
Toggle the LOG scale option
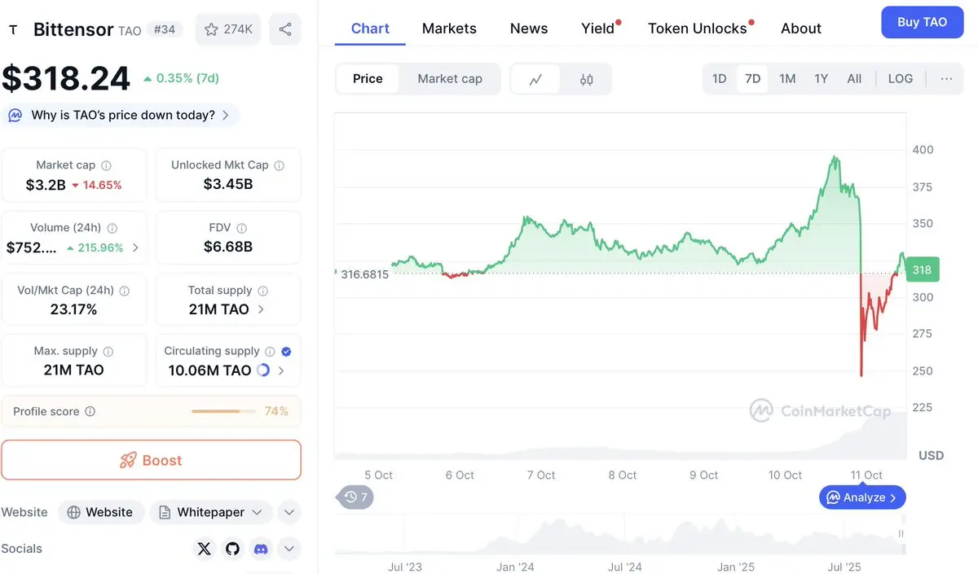coord(901,79)
